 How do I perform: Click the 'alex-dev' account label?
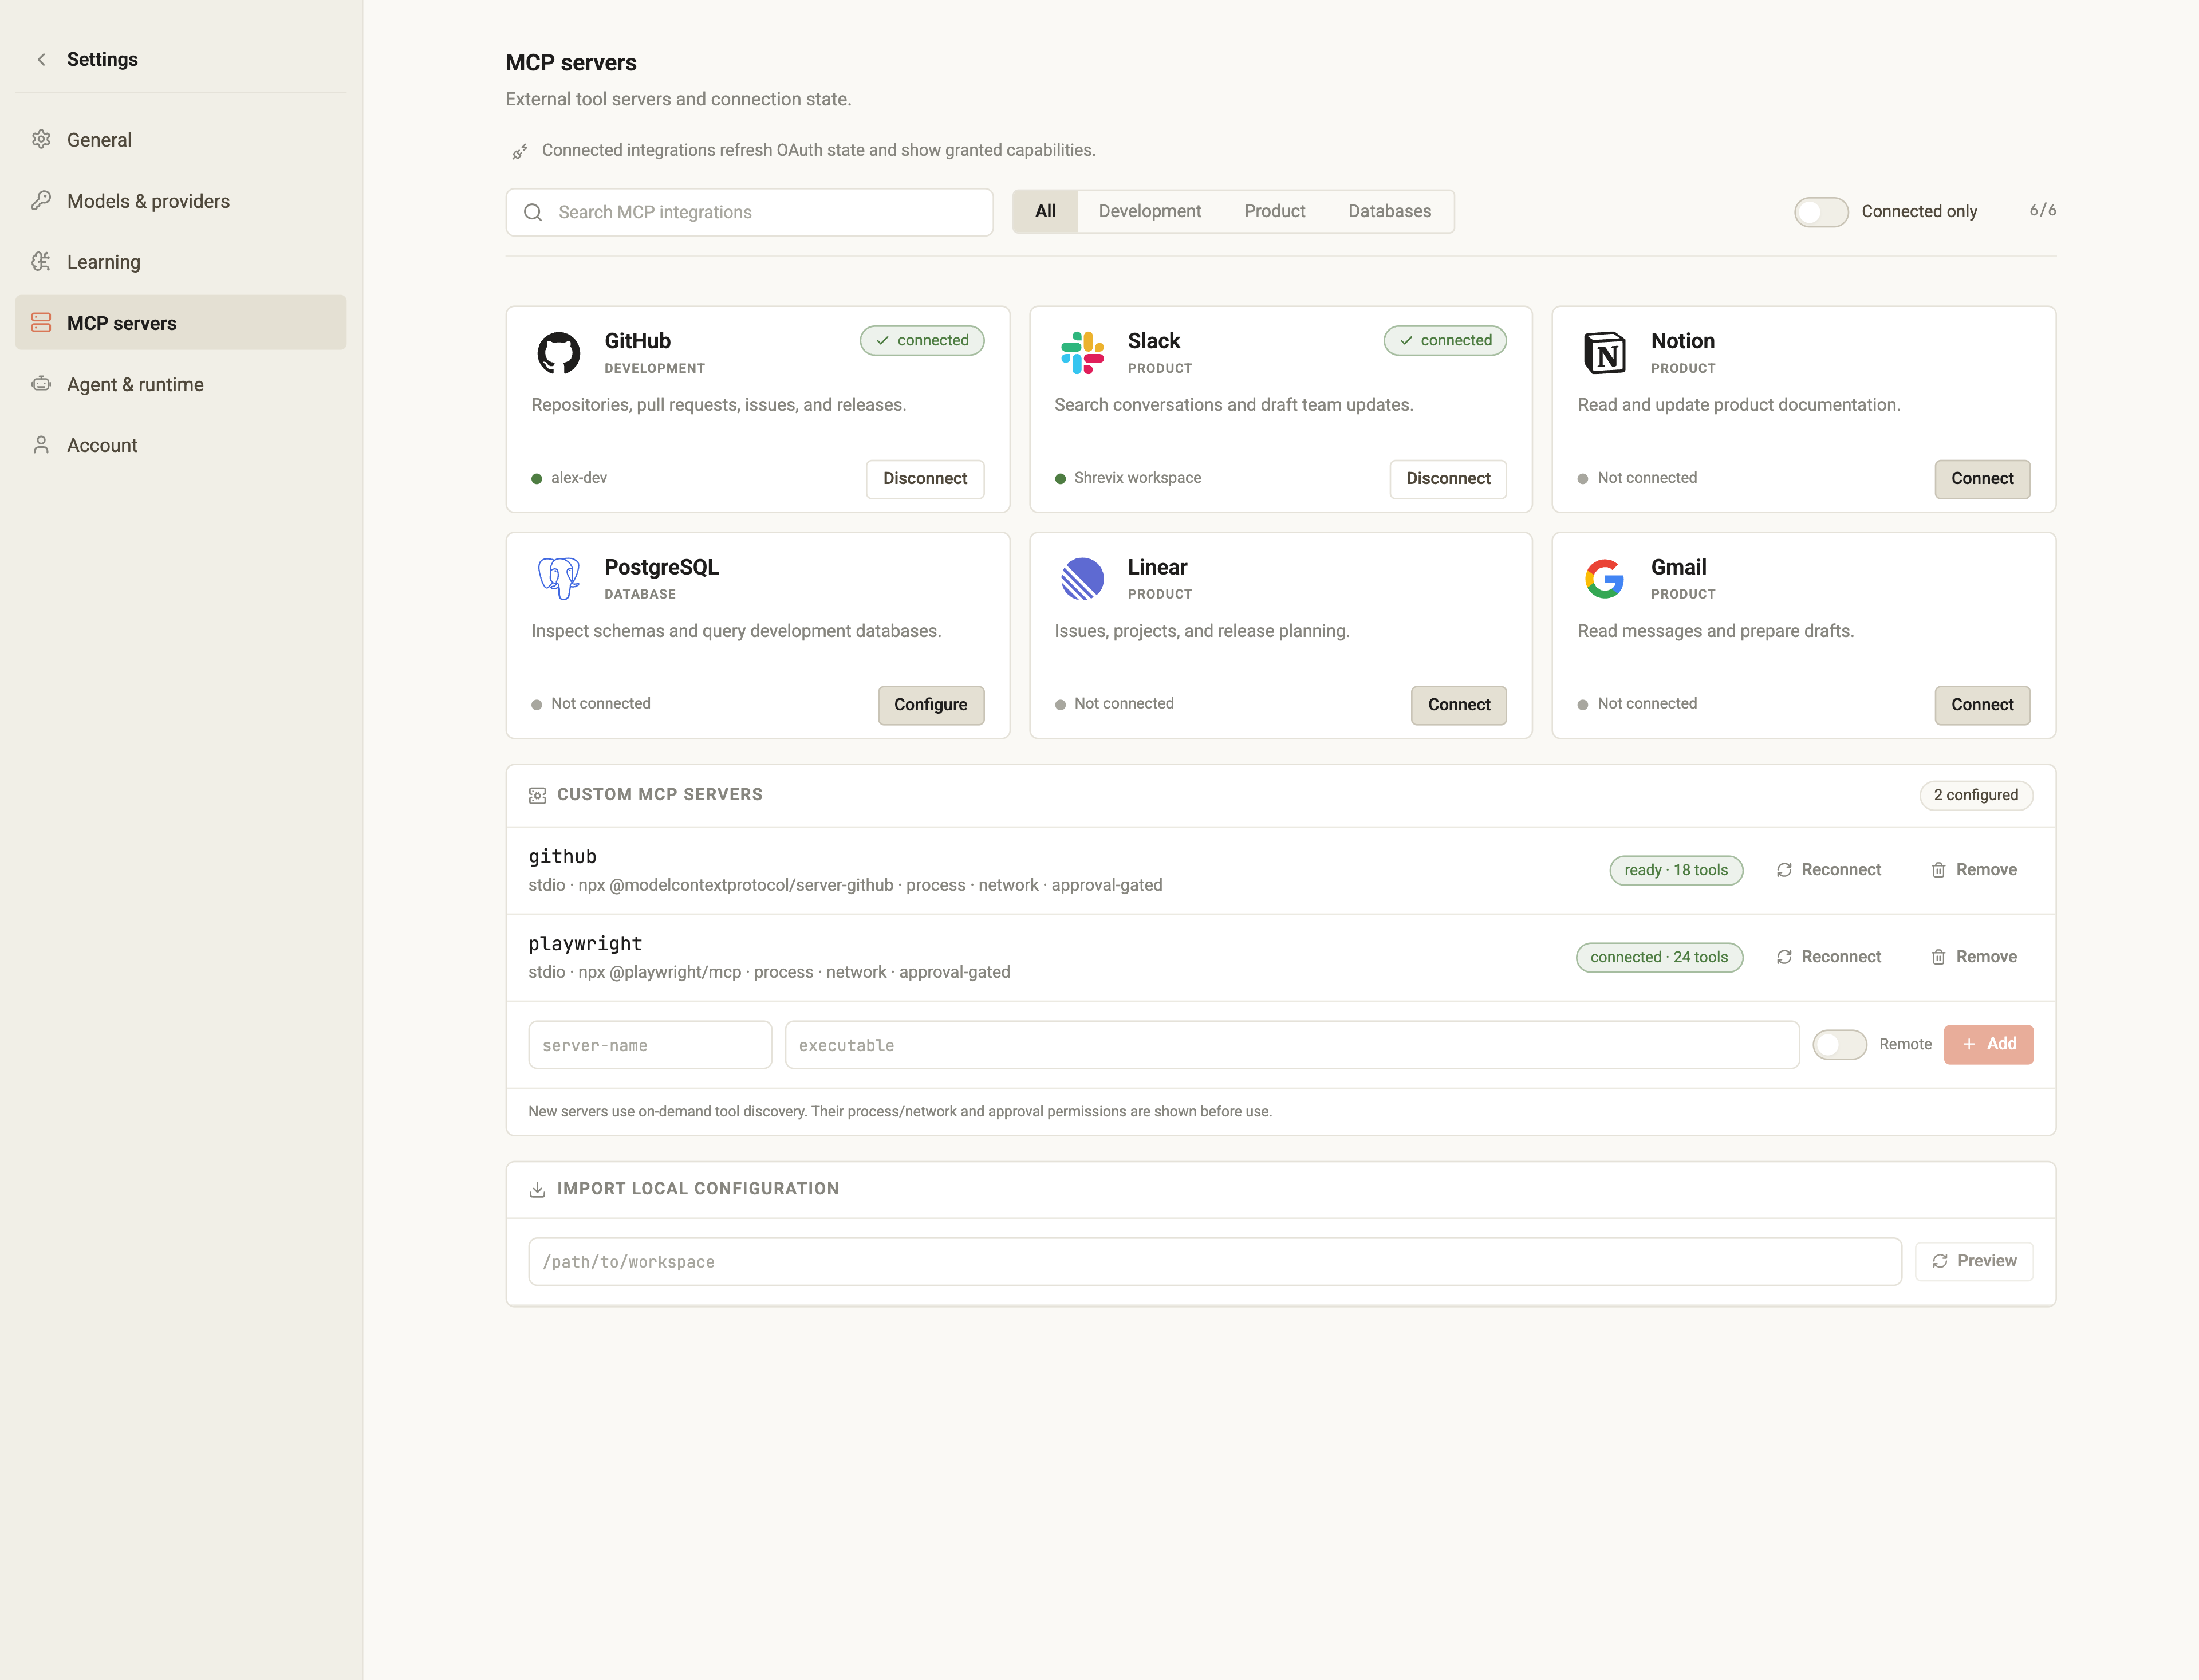tap(579, 478)
